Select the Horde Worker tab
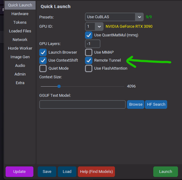The width and height of the screenshot is (182, 180). (20, 48)
